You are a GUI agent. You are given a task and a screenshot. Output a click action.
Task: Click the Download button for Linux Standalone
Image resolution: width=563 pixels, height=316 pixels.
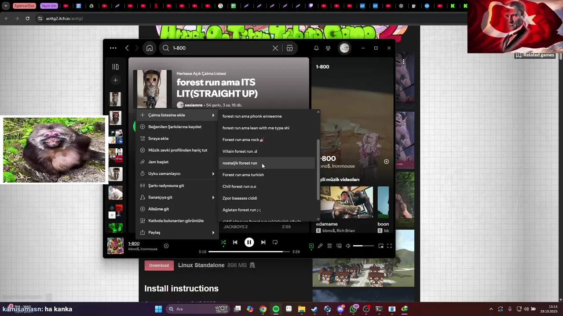pos(159,266)
